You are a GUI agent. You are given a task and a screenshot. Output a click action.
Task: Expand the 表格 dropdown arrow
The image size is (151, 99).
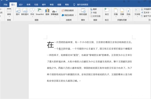point(9,17)
